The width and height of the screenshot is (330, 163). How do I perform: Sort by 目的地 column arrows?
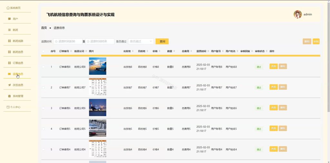pos(147,51)
